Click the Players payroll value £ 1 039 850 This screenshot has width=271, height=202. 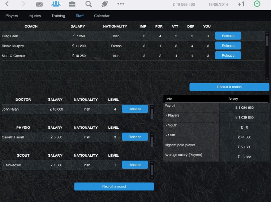pos(244,117)
